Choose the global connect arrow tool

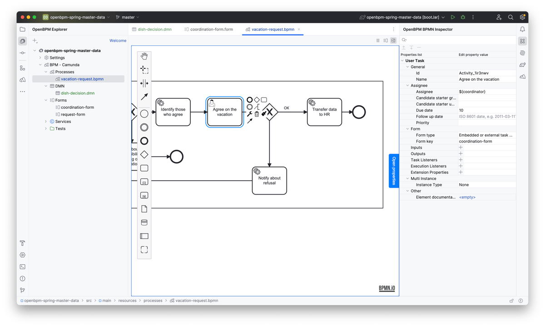tap(144, 97)
